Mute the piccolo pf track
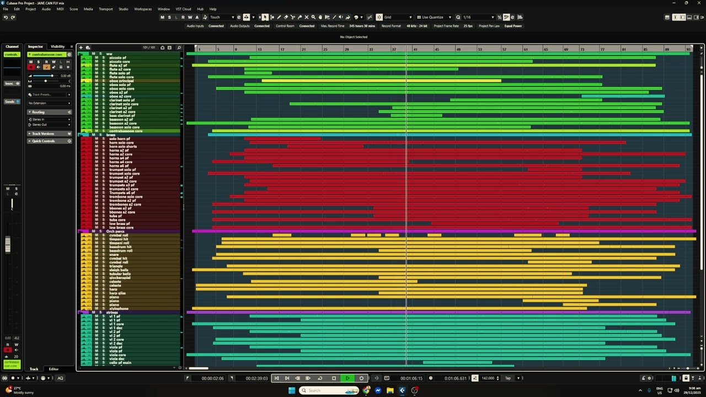Screen dimensions: 706x397 (96, 58)
